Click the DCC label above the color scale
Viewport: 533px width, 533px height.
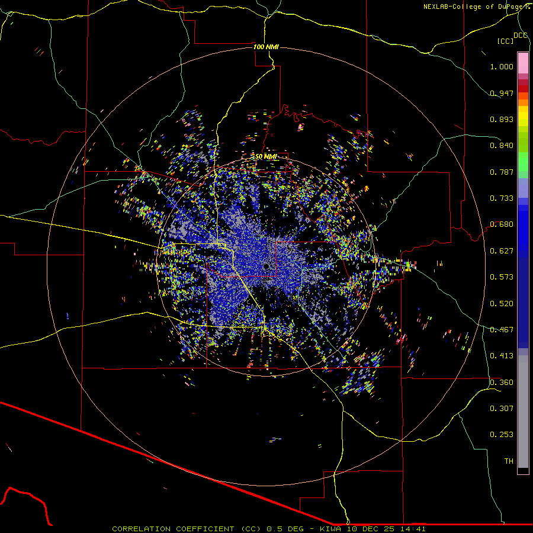(x=520, y=35)
